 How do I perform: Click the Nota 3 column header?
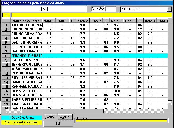tap(116, 21)
